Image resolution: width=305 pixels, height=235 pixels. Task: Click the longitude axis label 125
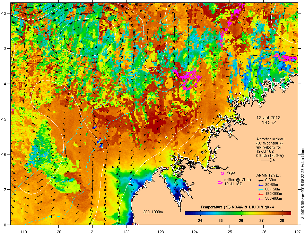coord(229,232)
